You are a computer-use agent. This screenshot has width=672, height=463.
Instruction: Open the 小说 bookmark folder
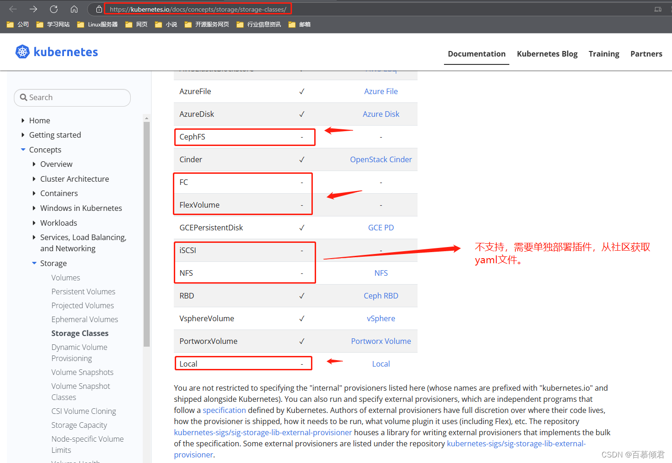(x=166, y=25)
